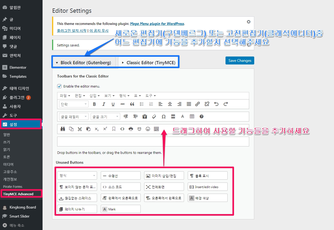Select the Insert link chain icon
The height and width of the screenshot is (230, 334).
click(197, 104)
